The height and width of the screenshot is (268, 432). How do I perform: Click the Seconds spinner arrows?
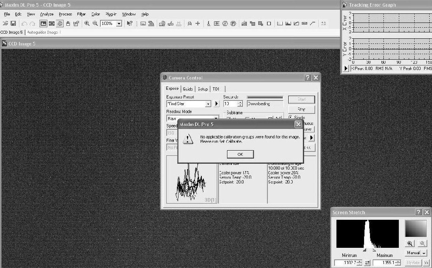click(240, 104)
